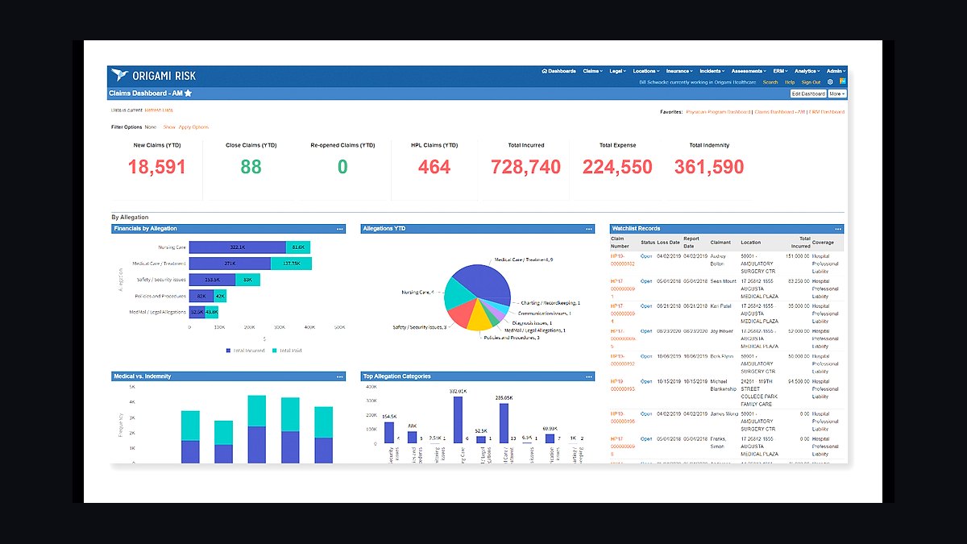Expand the Claims menu
Image resolution: width=967 pixels, height=544 pixels.
pos(592,71)
